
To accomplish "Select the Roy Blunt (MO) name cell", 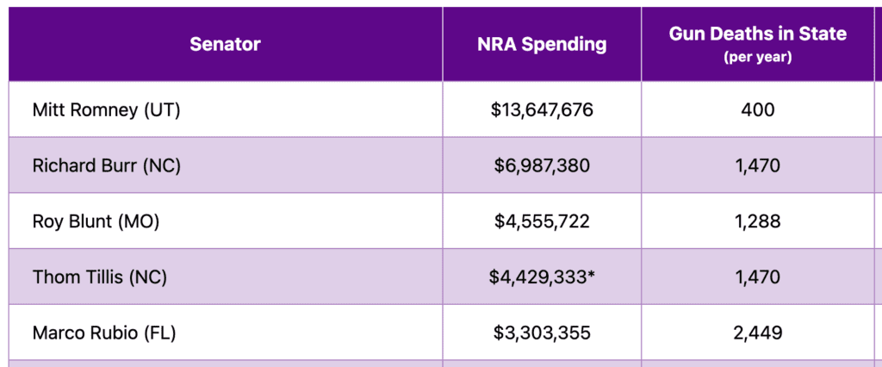I will (96, 221).
